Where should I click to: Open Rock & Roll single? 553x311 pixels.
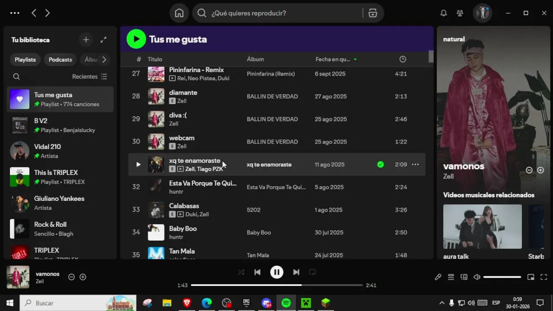click(x=60, y=229)
